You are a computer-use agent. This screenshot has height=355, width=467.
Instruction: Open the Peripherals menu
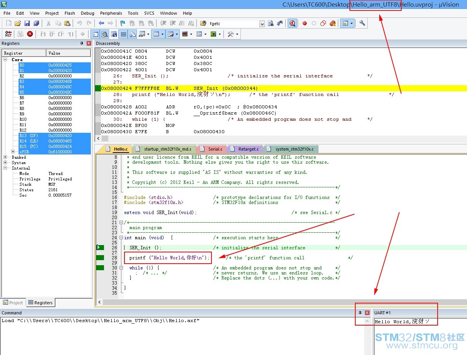[x=111, y=13]
